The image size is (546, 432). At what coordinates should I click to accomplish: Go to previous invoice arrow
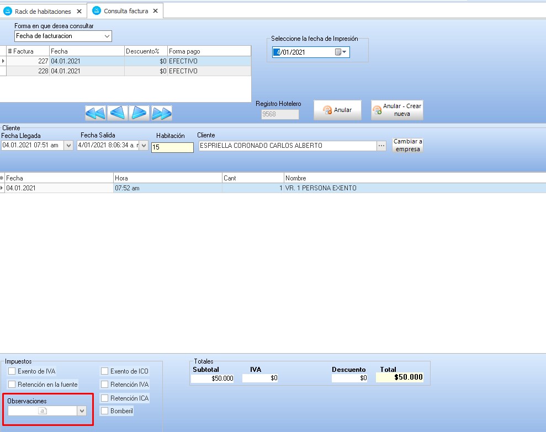(118, 113)
